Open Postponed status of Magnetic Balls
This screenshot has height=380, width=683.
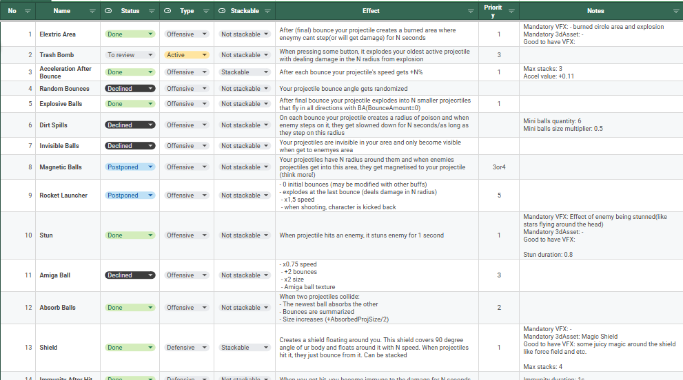(x=130, y=167)
